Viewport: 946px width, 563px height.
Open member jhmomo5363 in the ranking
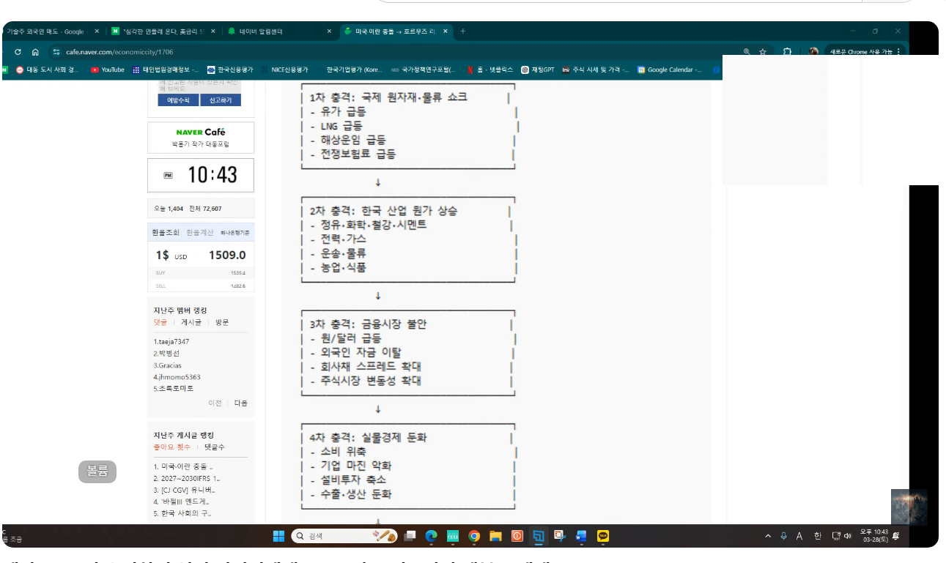click(176, 377)
